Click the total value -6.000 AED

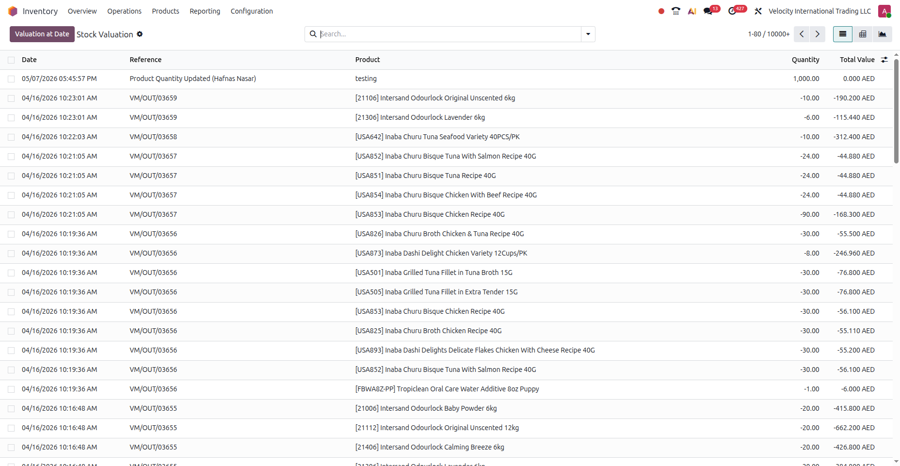(858, 389)
